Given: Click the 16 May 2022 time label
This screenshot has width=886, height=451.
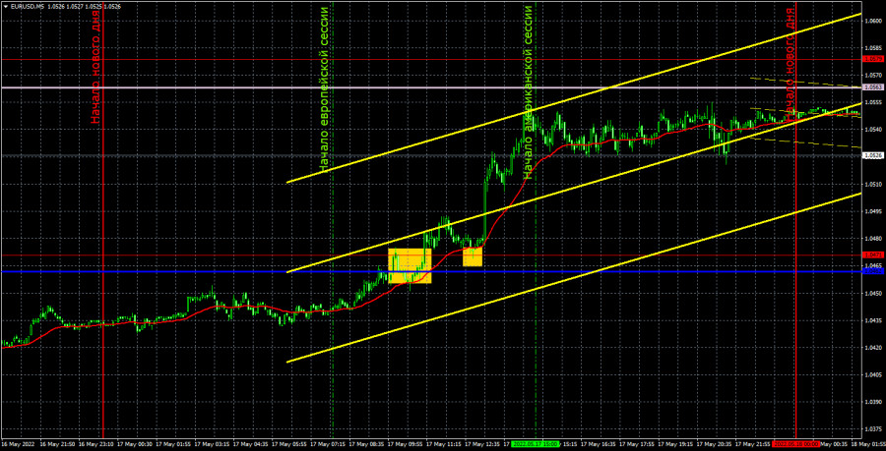Looking at the screenshot, I should coord(19,444).
